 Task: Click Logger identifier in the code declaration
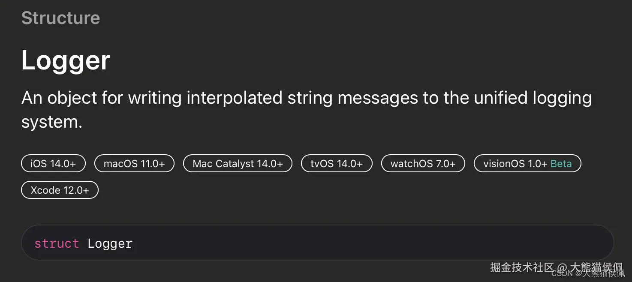click(x=110, y=243)
